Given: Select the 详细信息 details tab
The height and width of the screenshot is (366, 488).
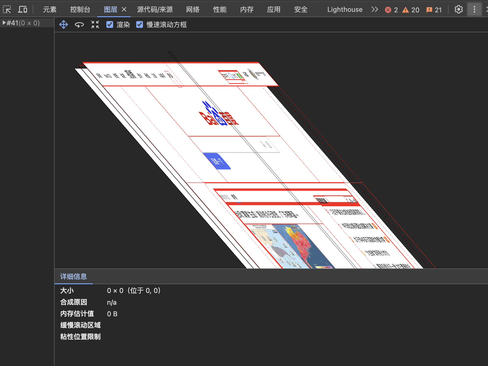Looking at the screenshot, I should [73, 276].
